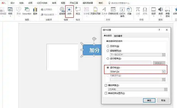
Task: Close the 操作设置 dialog
Action: pyautogui.click(x=167, y=30)
